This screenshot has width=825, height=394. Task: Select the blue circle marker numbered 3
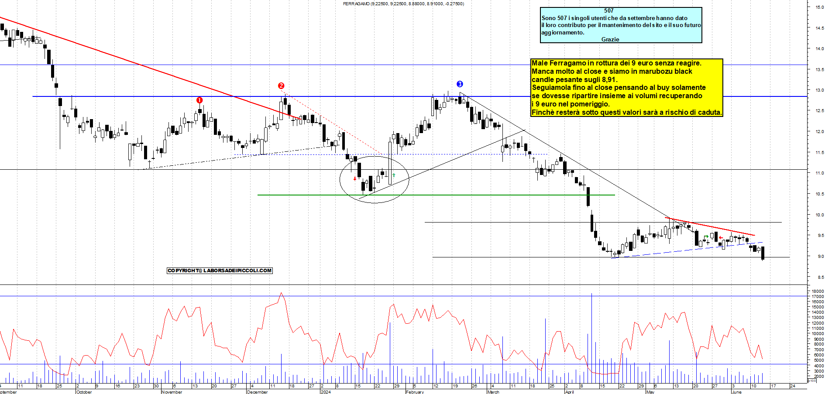coord(460,84)
